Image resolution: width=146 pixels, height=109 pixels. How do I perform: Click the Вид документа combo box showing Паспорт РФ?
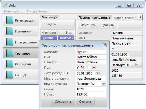pyautogui.click(x=91, y=84)
